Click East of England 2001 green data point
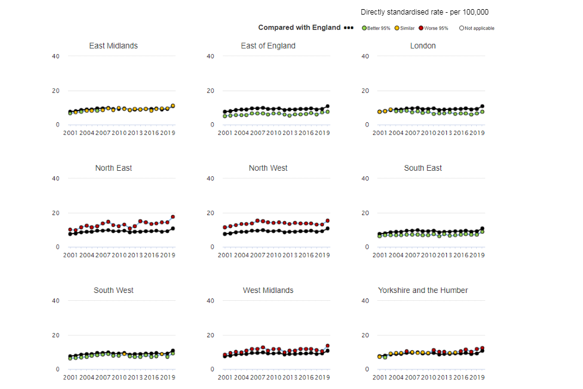Image resolution: width=583 pixels, height=389 pixels. coord(225,116)
